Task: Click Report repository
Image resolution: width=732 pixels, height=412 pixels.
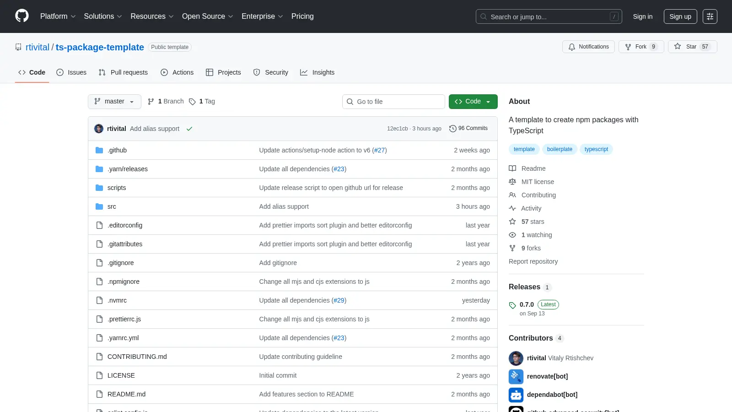Action: coord(533,261)
